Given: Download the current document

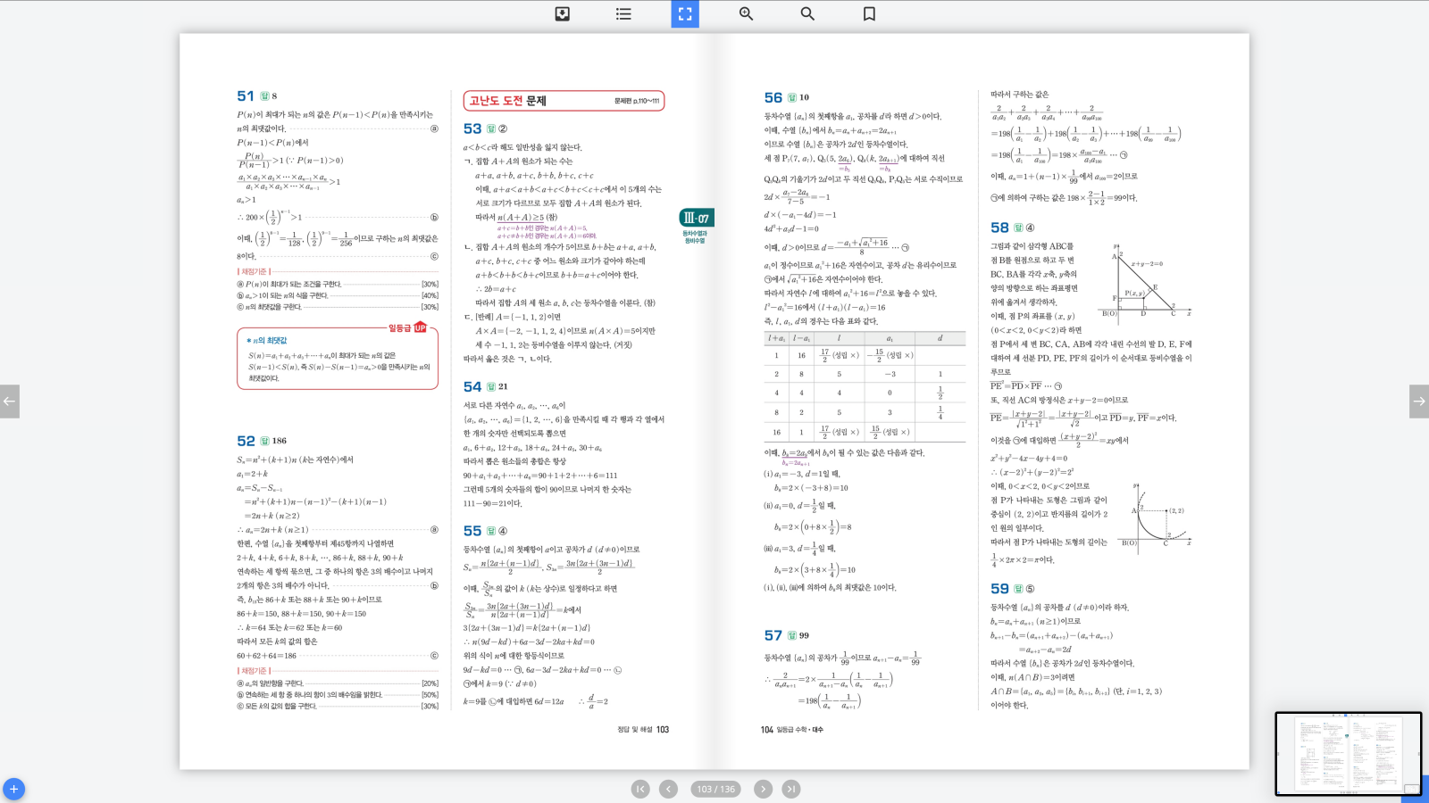Looking at the screenshot, I should 562,13.
